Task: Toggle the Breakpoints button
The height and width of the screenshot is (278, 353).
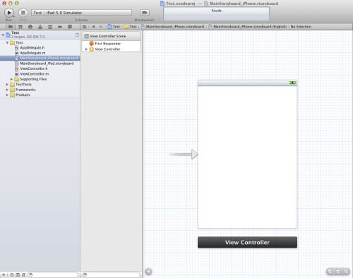Action: [x=145, y=13]
